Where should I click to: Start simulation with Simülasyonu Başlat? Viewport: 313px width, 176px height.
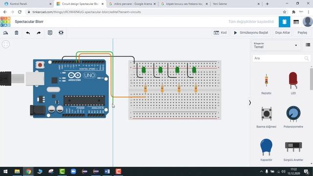[x=251, y=33]
